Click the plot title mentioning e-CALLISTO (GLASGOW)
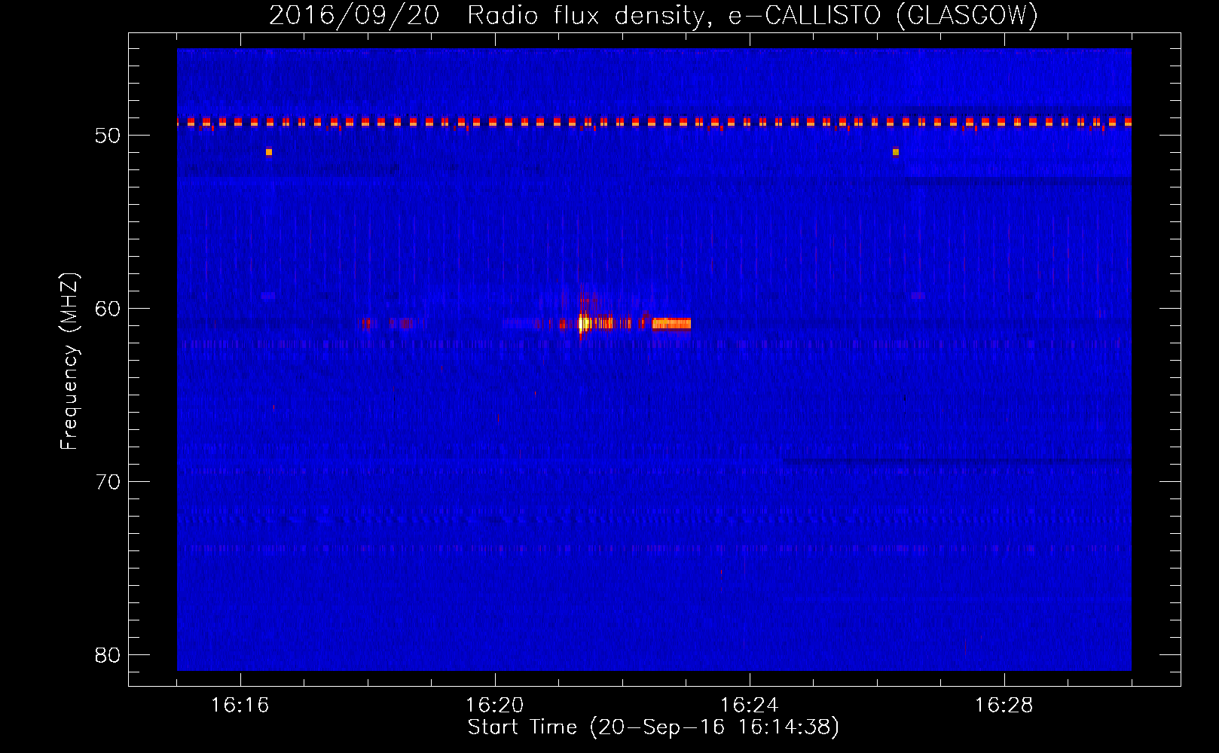This screenshot has height=753, width=1219. point(653,15)
